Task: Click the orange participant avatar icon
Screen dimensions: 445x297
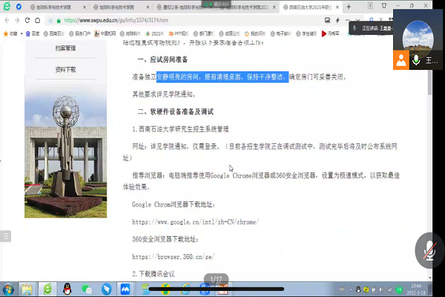Action: (401, 60)
